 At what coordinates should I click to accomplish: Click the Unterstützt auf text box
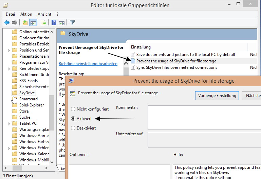[204, 140]
